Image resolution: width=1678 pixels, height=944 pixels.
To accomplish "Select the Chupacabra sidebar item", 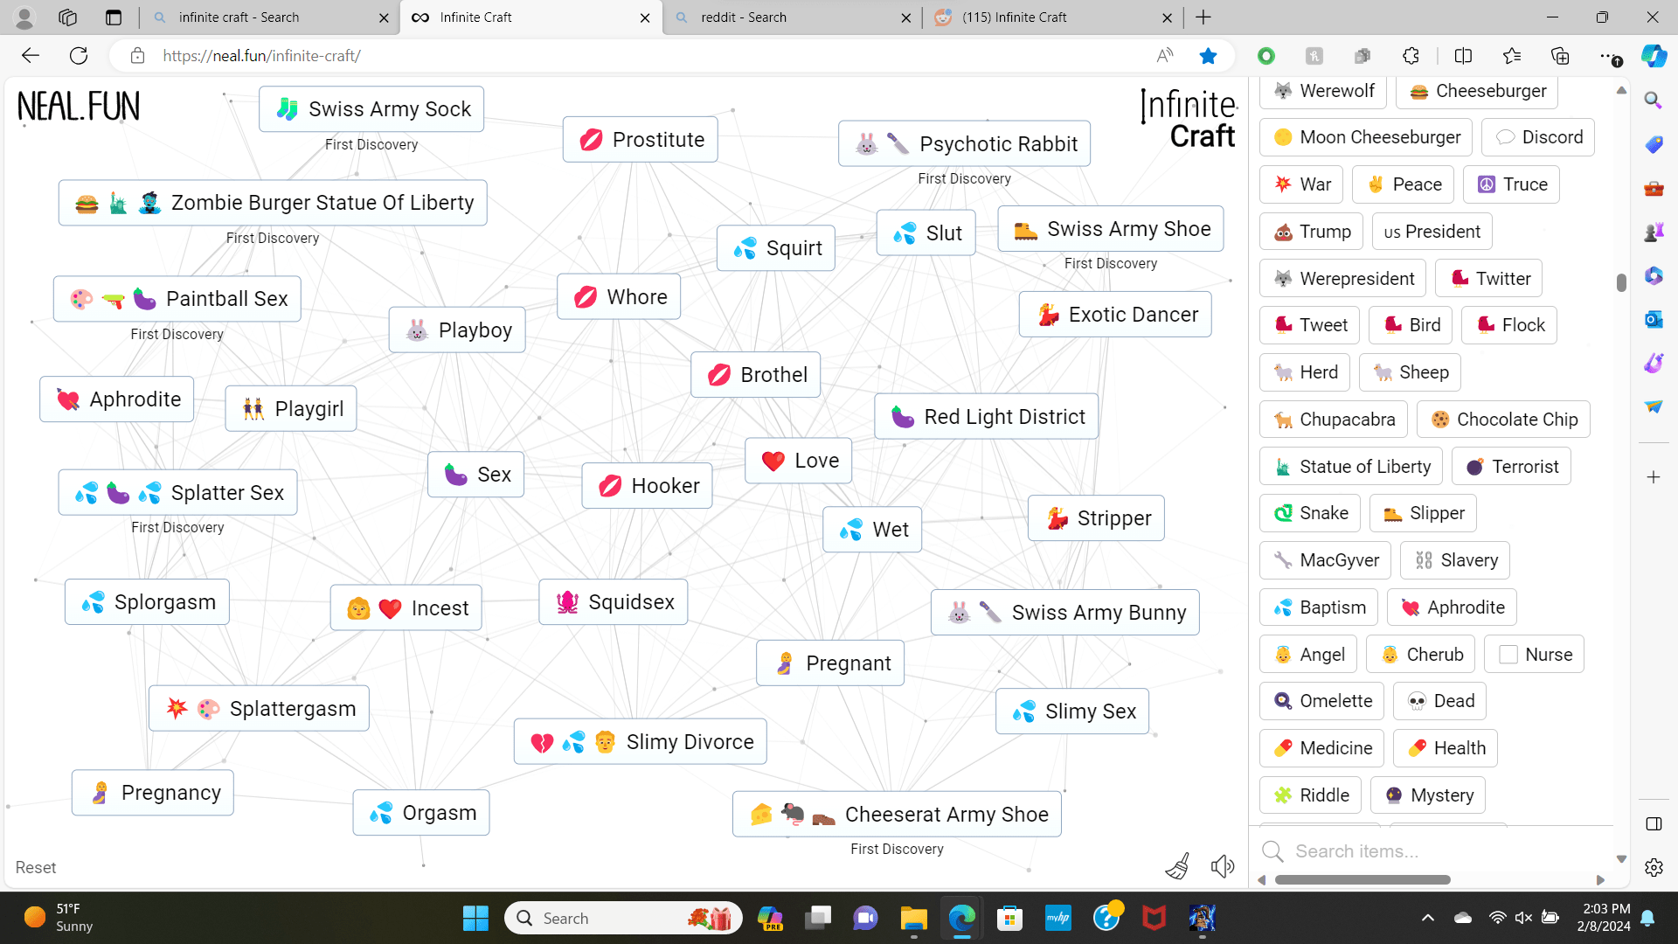I will (x=1334, y=419).
